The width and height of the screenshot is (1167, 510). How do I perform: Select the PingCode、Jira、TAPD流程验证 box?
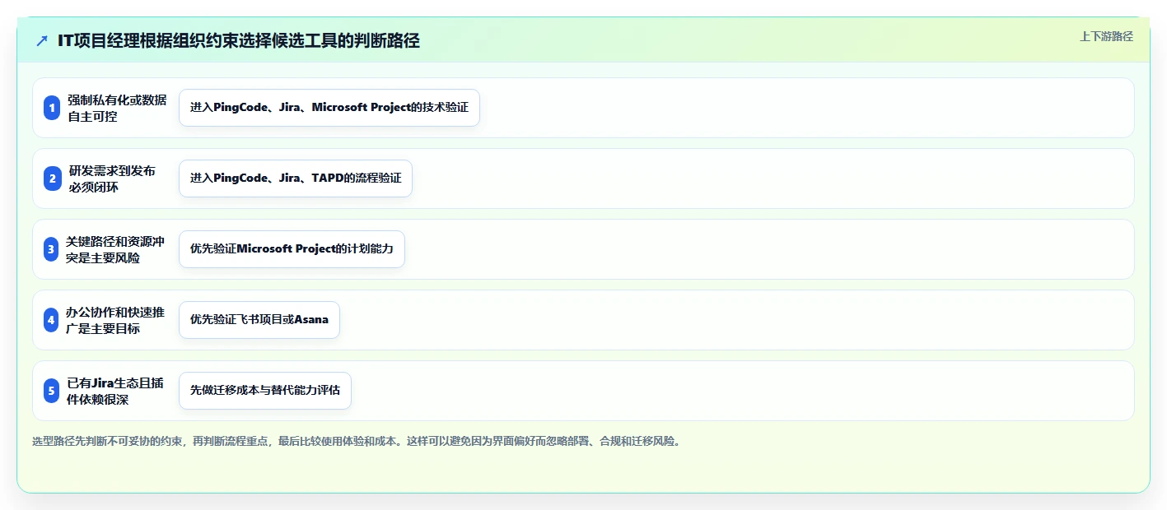tap(296, 178)
